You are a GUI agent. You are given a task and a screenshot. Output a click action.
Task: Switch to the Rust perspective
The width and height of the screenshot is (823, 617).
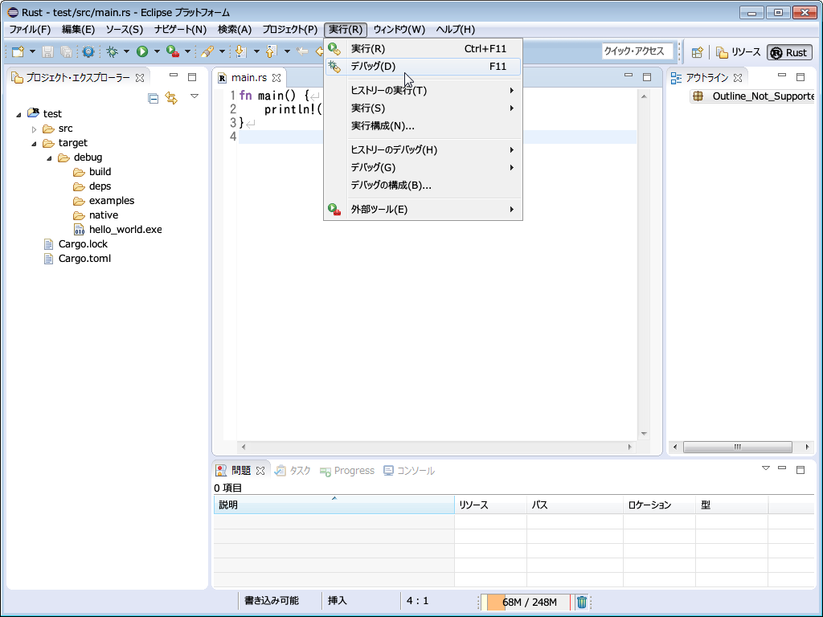pos(789,52)
